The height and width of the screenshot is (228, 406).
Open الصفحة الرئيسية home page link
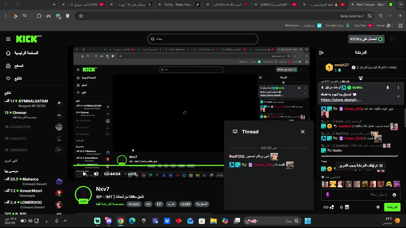click(x=22, y=53)
